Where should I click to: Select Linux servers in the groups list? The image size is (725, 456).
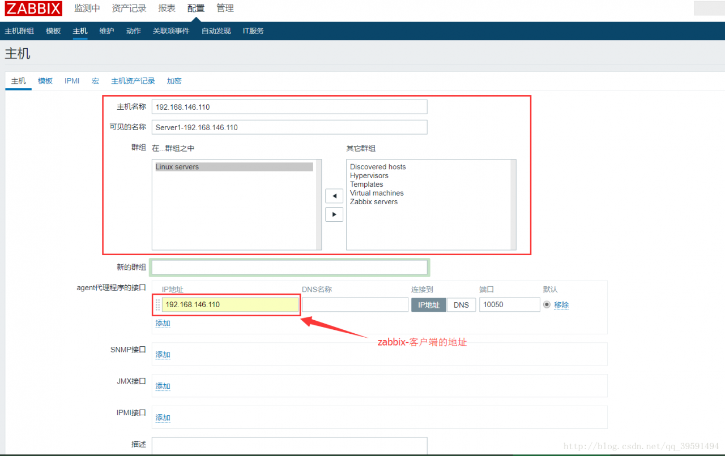[176, 166]
